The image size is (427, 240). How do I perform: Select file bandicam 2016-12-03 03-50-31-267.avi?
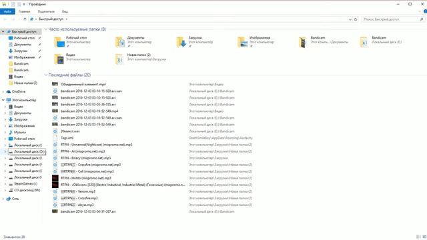point(88,211)
